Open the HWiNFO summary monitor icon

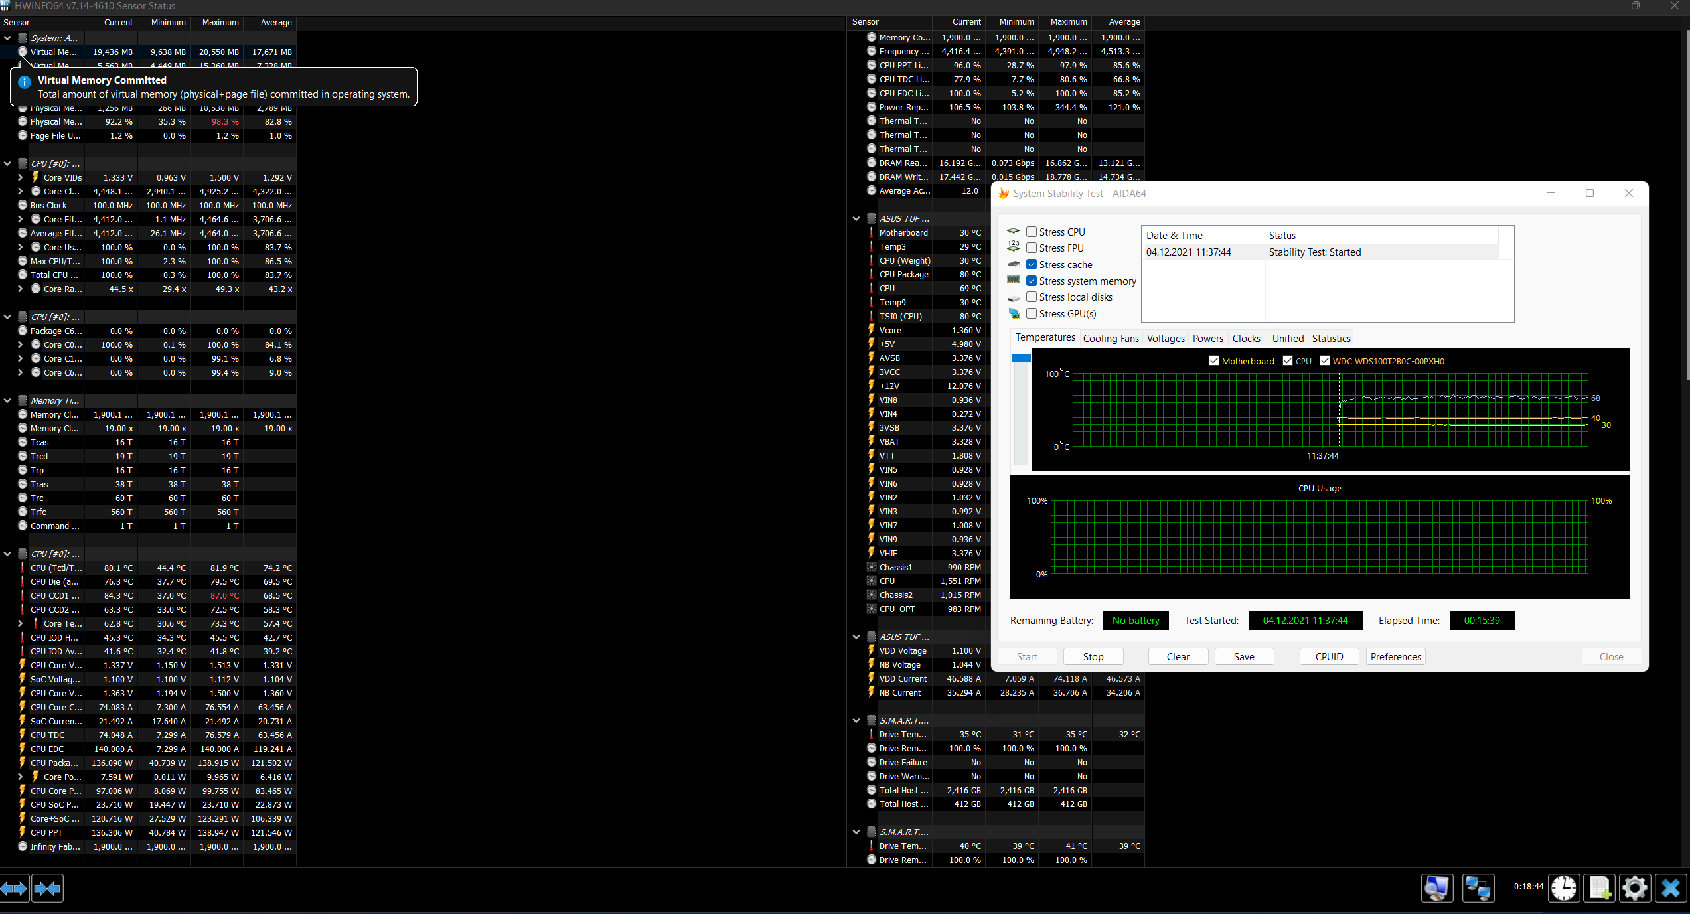(x=1437, y=888)
